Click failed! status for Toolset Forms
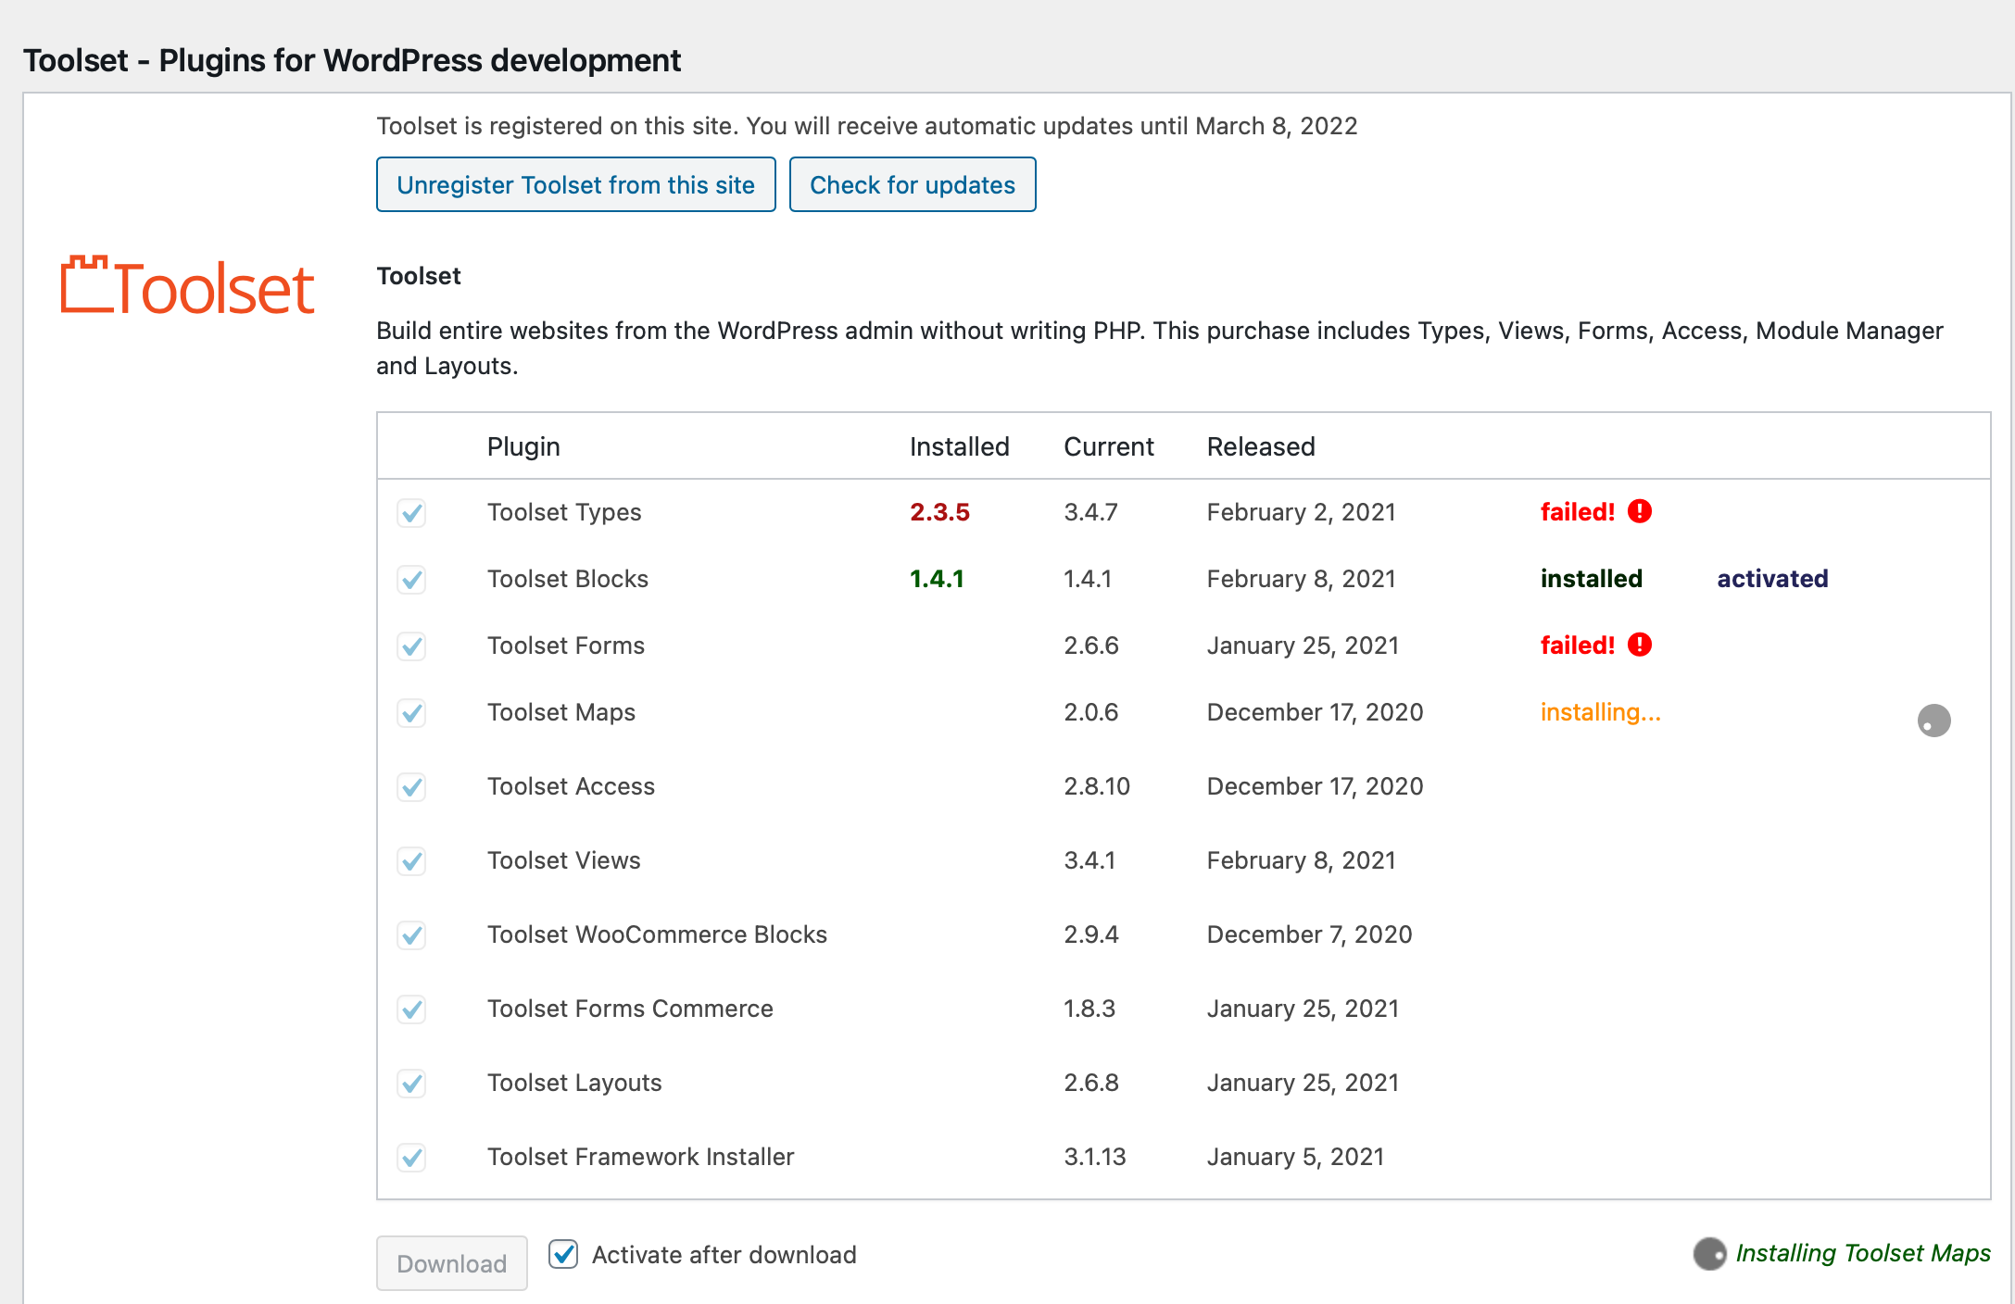Image resolution: width=2015 pixels, height=1304 pixels. click(x=1577, y=645)
